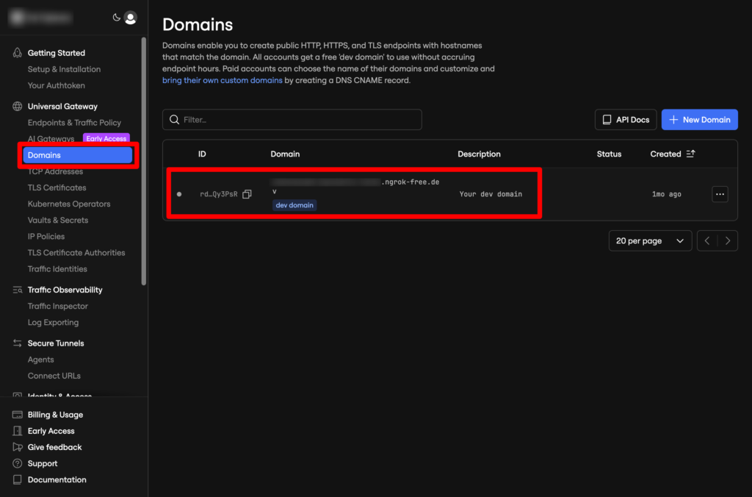This screenshot has width=752, height=497.
Task: Open the three-dot row actions menu
Action: click(x=720, y=194)
